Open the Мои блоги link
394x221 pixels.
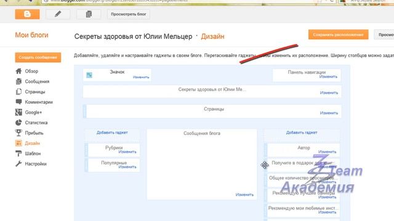pyautogui.click(x=31, y=35)
